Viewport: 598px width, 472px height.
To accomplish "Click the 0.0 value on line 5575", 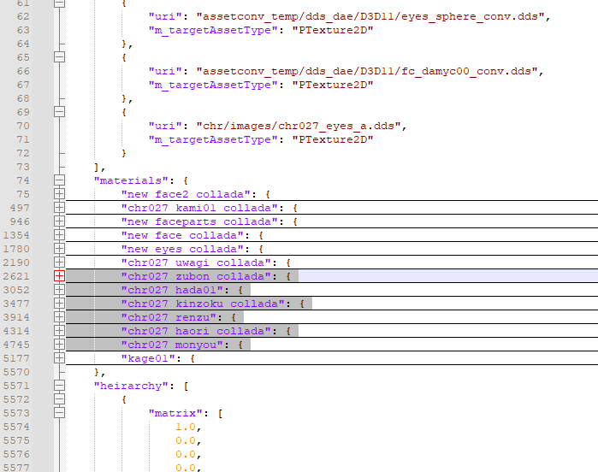I will [x=186, y=440].
